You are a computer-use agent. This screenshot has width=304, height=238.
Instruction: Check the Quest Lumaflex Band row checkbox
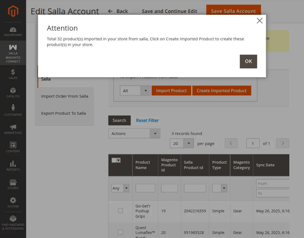pyautogui.click(x=121, y=232)
